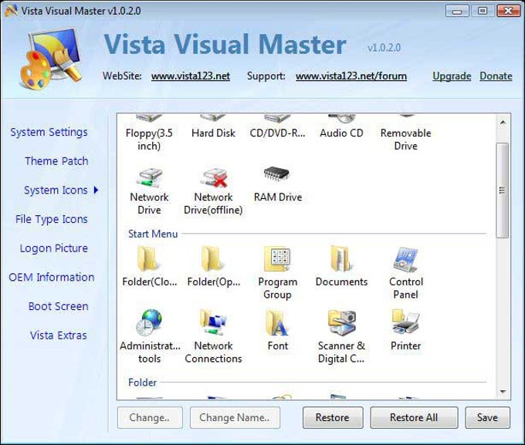This screenshot has width=525, height=445.
Task: Click the Start Menu group header
Action: tap(153, 234)
